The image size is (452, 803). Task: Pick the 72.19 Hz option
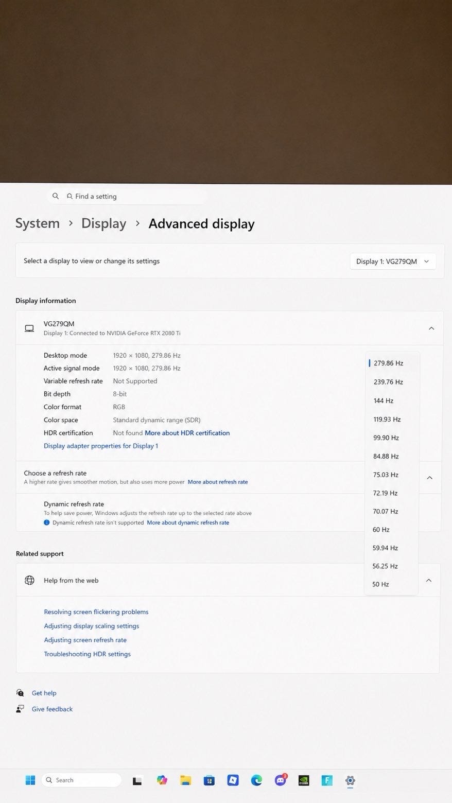[391, 493]
